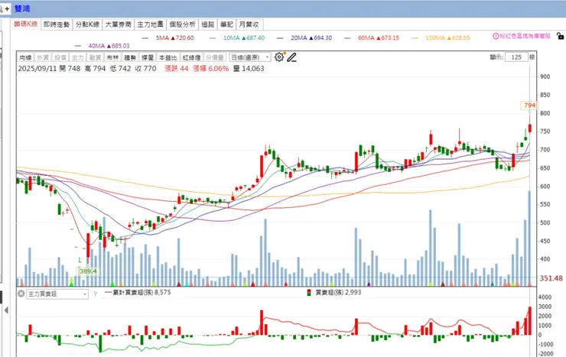Click the 漲跌 44 change value
566x357 pixels.
coord(176,69)
